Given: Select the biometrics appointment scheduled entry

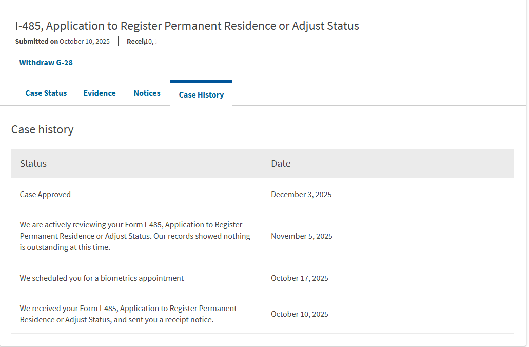Looking at the screenshot, I should (x=102, y=278).
